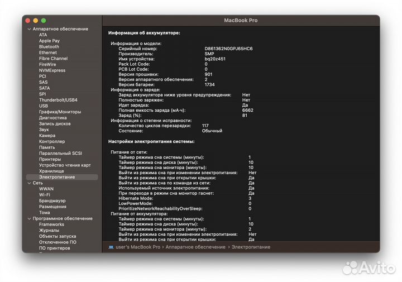Screen dimensions: 402x282
Task: Click Электропитание in bottom path bar
Action: point(251,247)
